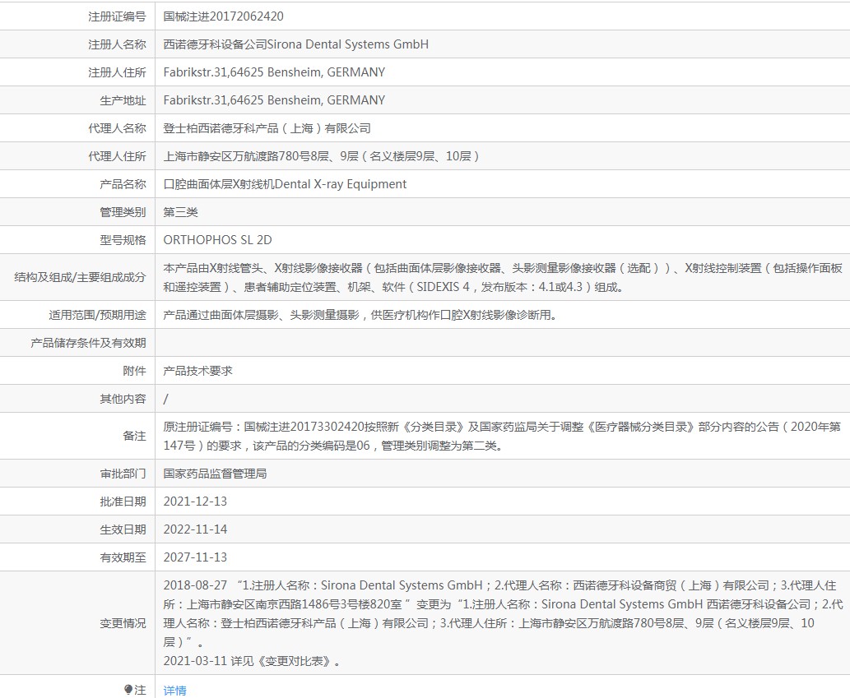The width and height of the screenshot is (850, 698).
Task: Select the registrant name Sirona Dental Systems GmbH
Action: (x=296, y=44)
